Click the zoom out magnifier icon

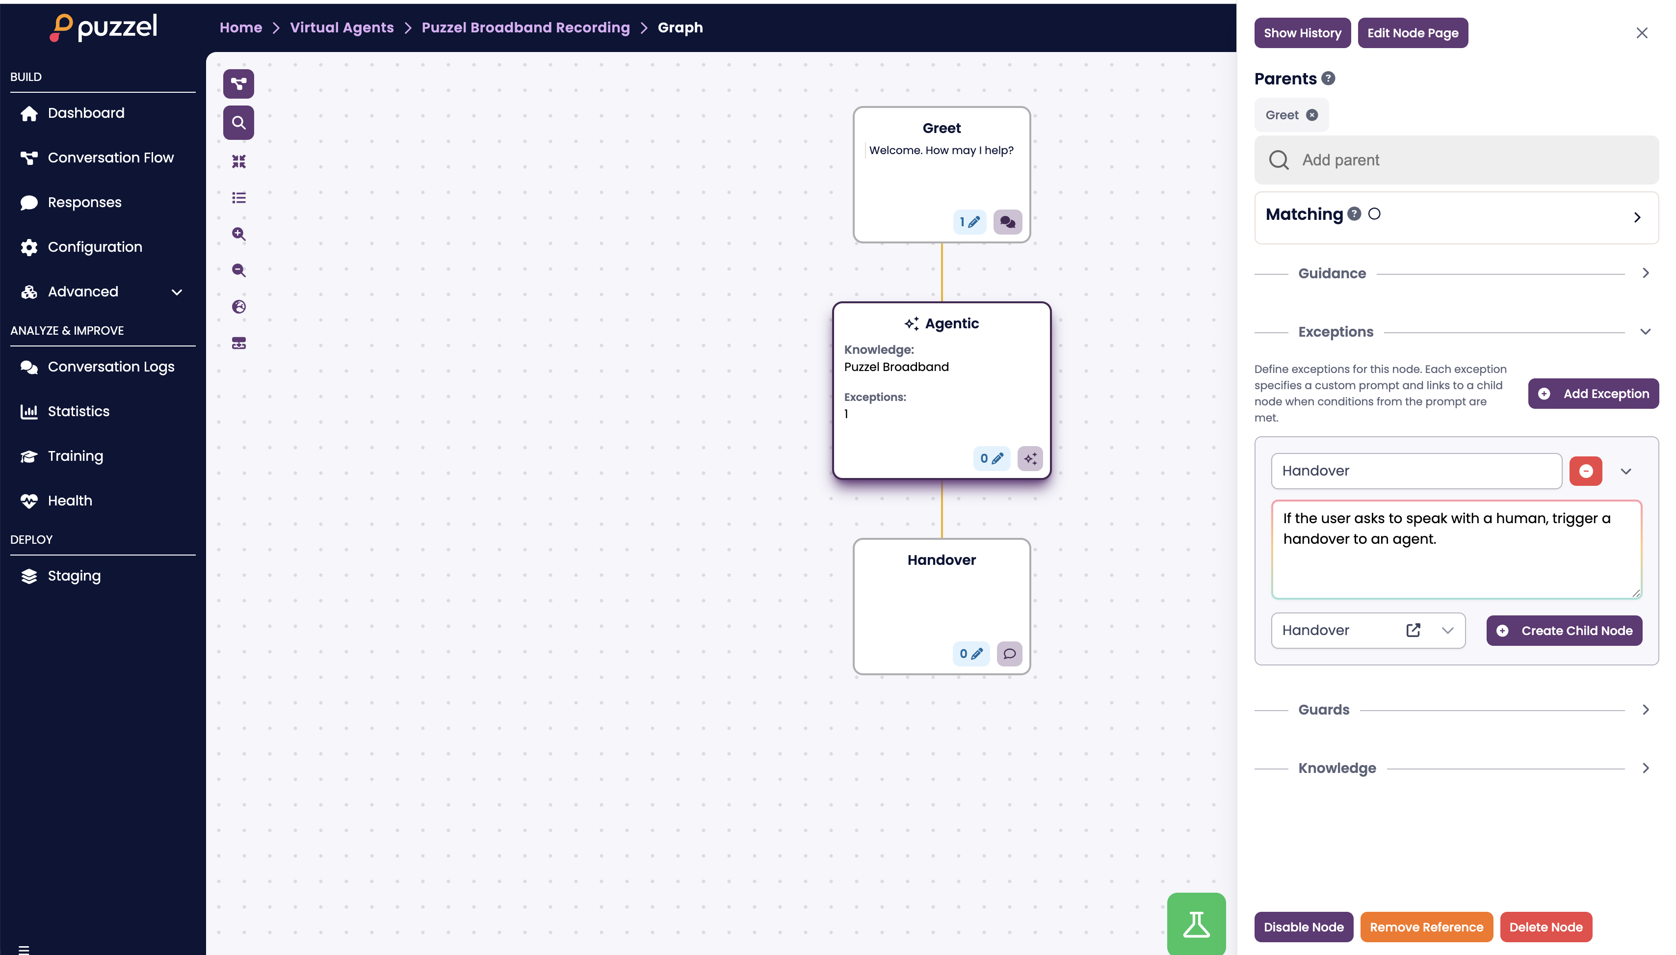[x=238, y=270]
